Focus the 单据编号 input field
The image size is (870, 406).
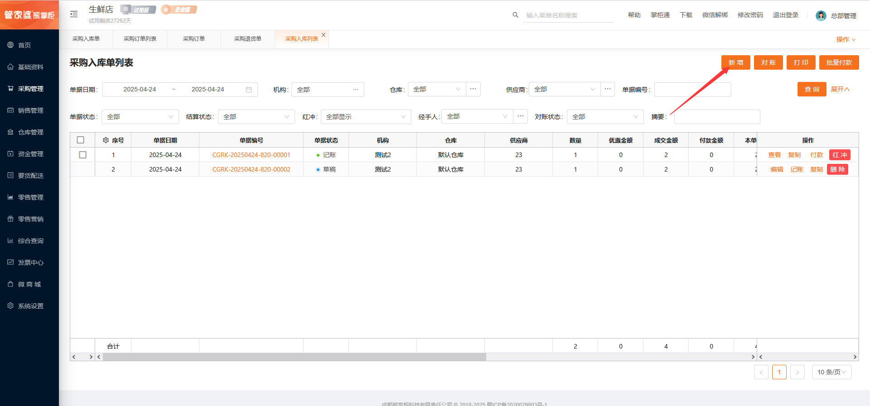click(x=692, y=90)
